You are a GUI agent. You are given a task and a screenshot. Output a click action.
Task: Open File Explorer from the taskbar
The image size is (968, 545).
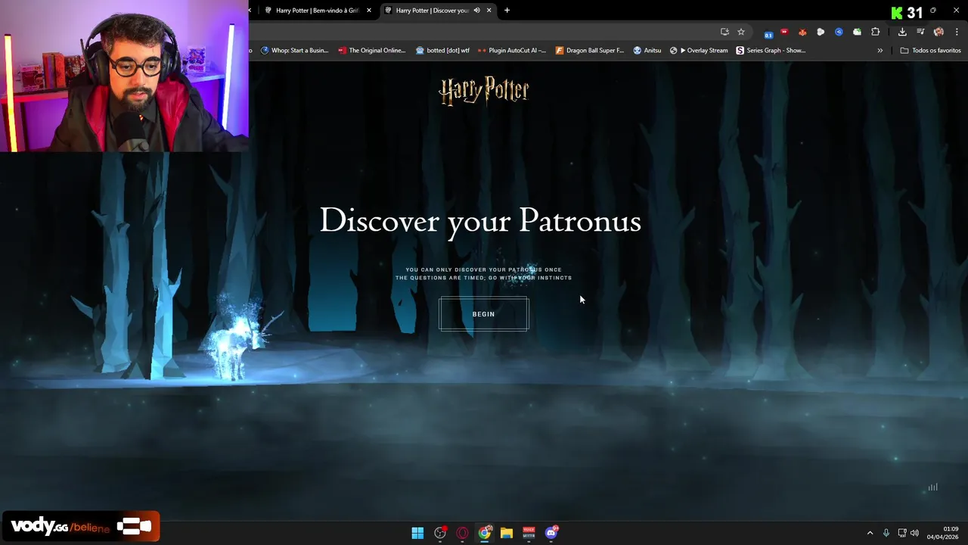pos(507,533)
